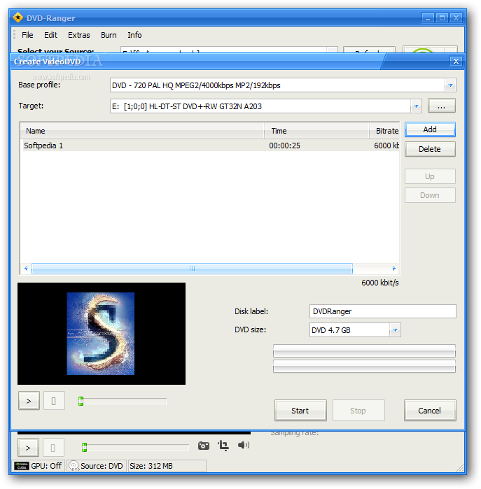Click the Name column header

(142, 131)
